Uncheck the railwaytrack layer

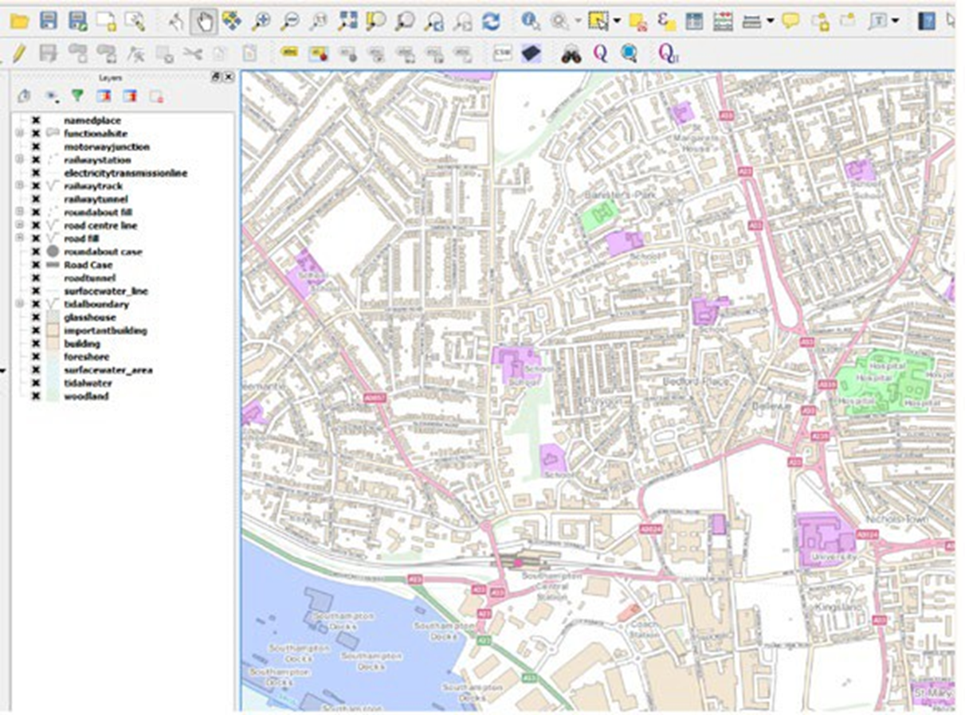click(x=37, y=186)
